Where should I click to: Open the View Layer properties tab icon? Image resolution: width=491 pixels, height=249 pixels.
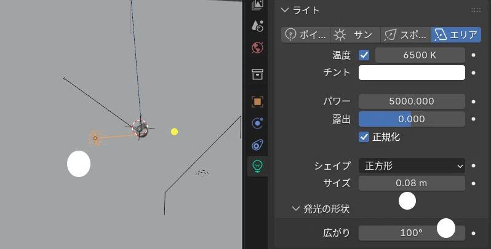(x=257, y=5)
